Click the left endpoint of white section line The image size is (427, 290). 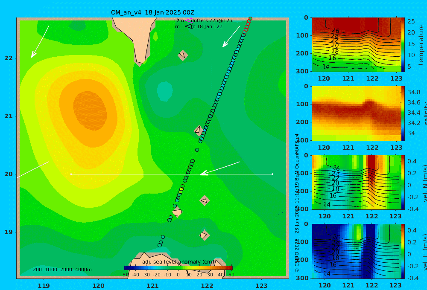[x=71, y=174]
